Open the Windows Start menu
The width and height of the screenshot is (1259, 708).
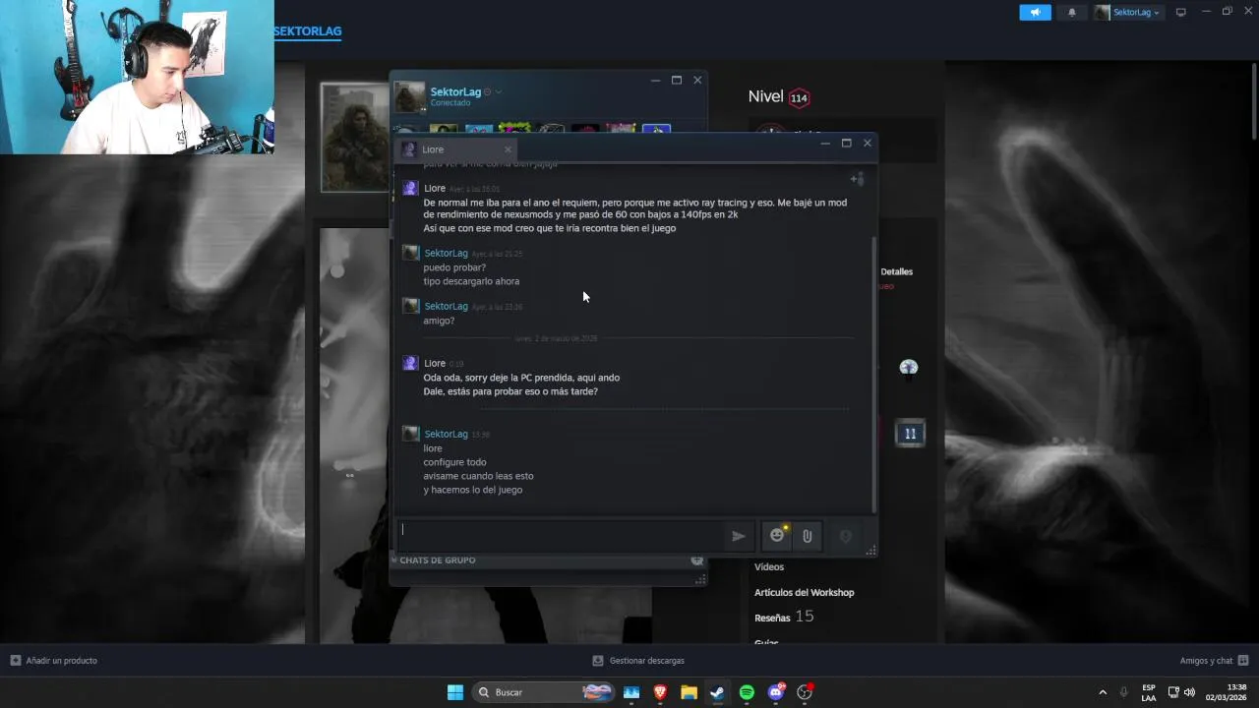click(x=455, y=692)
